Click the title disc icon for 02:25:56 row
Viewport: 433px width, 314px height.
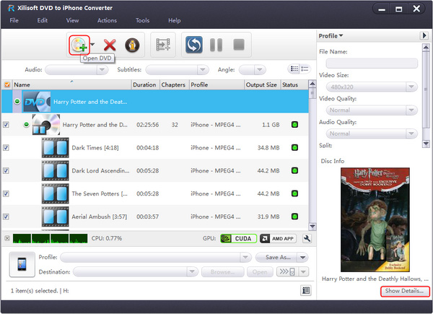pyautogui.click(x=46, y=125)
